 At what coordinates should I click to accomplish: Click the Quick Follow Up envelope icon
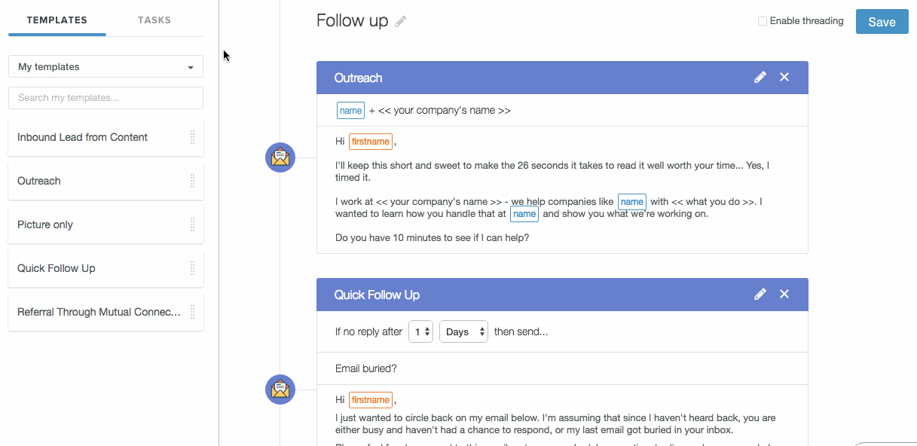pyautogui.click(x=280, y=389)
